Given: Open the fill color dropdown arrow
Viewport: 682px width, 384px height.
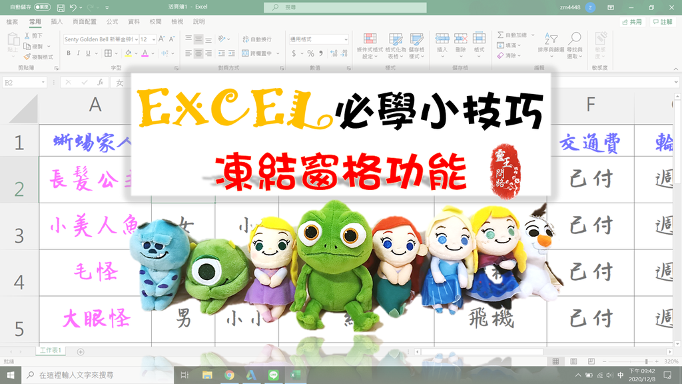Looking at the screenshot, I should [x=136, y=53].
